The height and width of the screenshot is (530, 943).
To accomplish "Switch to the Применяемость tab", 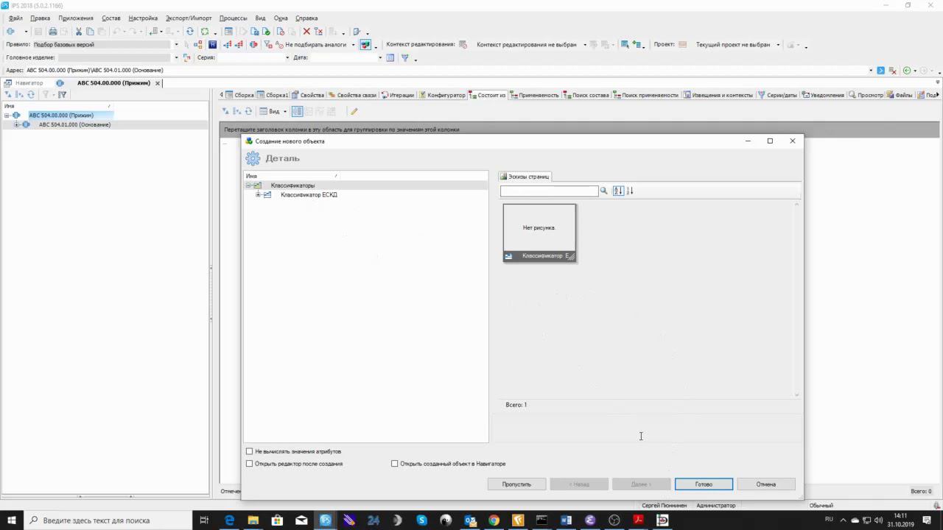I will point(535,95).
